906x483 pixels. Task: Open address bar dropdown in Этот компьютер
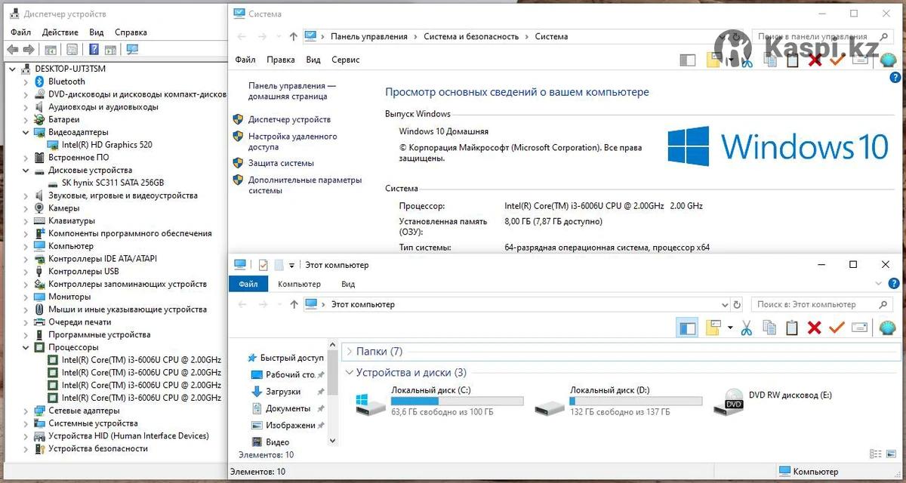coord(726,305)
